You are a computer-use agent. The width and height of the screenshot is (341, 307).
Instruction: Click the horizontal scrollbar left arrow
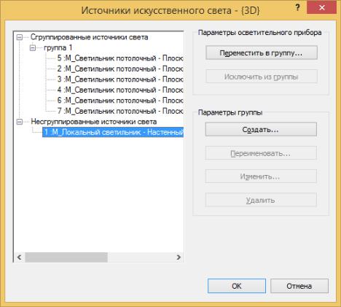(x=20, y=257)
